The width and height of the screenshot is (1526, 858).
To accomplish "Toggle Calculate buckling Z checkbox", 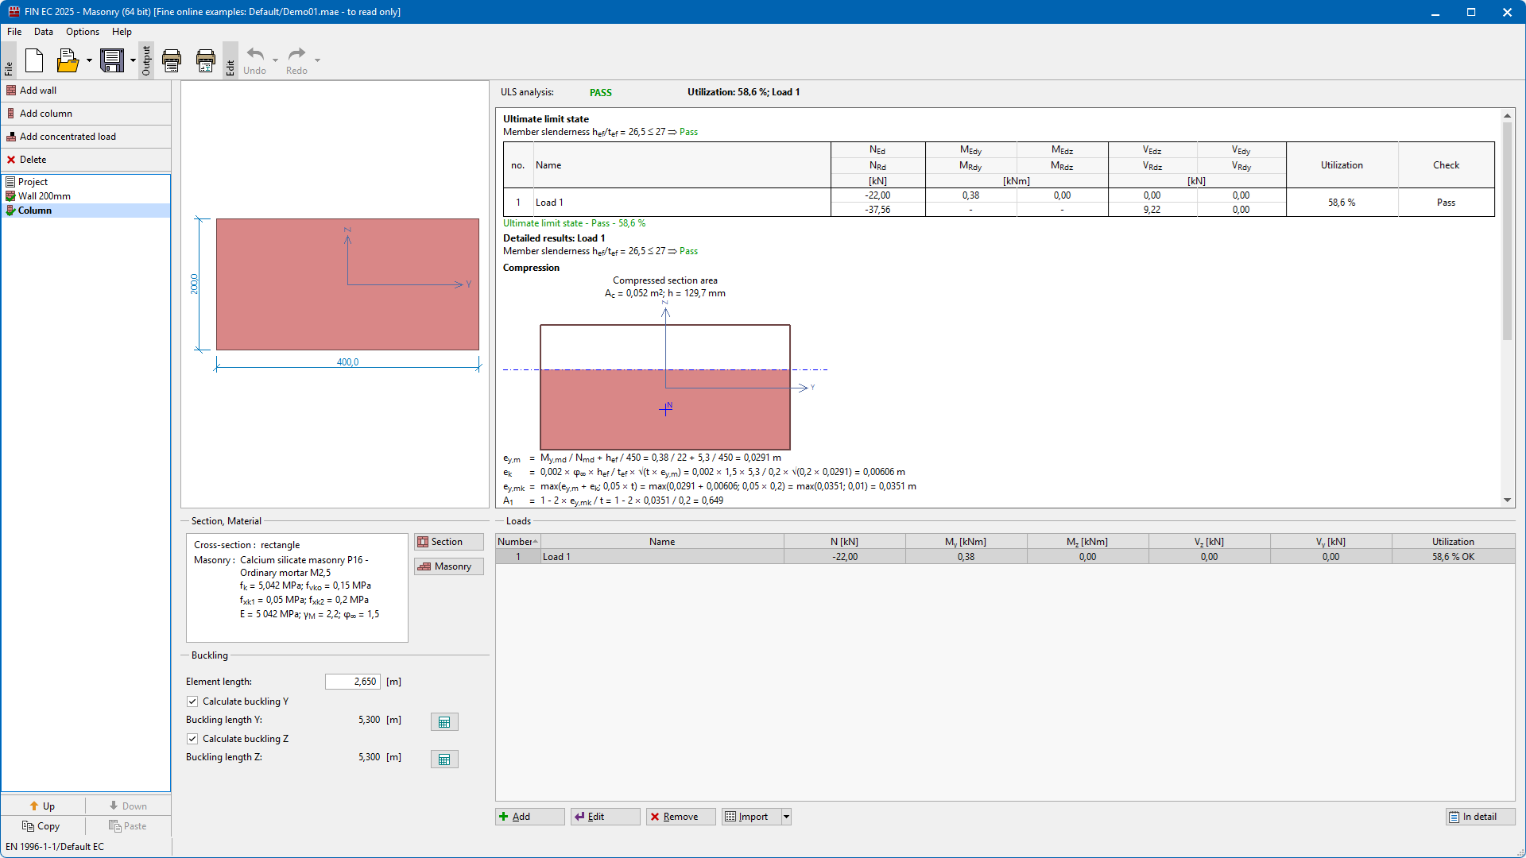I will point(192,739).
